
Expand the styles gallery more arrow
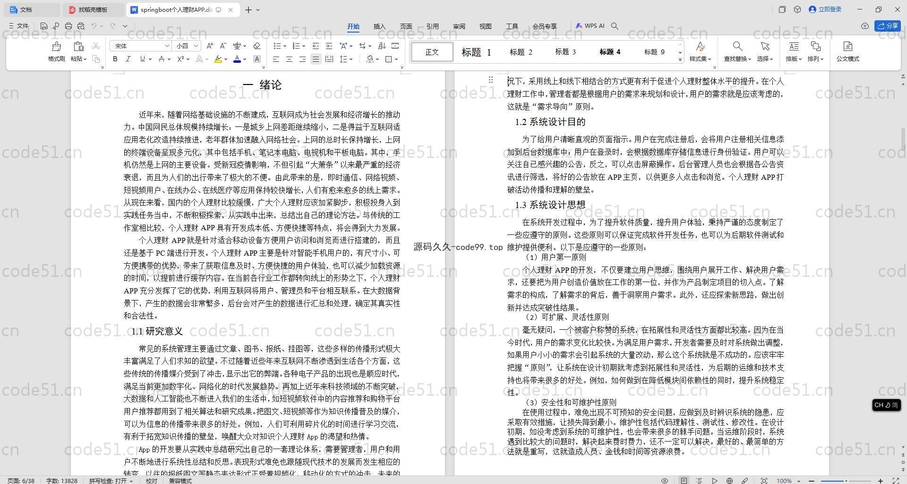point(680,59)
